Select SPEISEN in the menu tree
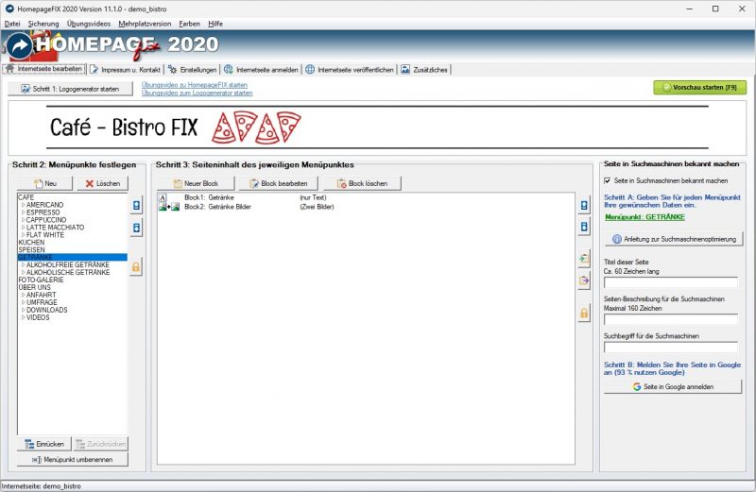Viewport: 756px width, 492px height. [x=32, y=250]
